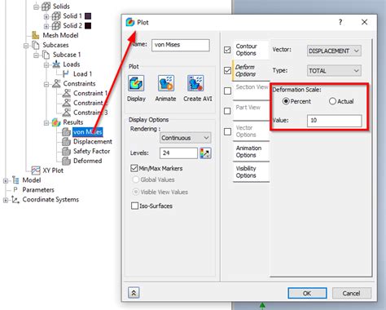The width and height of the screenshot is (386, 310).
Task: Open the Visibility Options tab
Action: 251,172
